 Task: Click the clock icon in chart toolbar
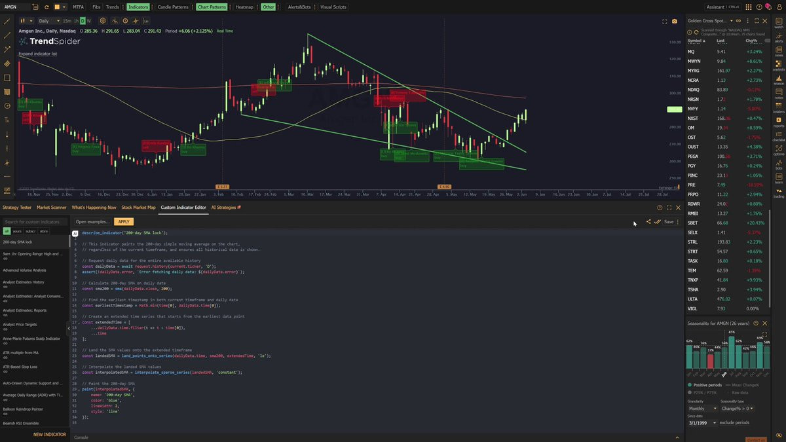(x=125, y=21)
